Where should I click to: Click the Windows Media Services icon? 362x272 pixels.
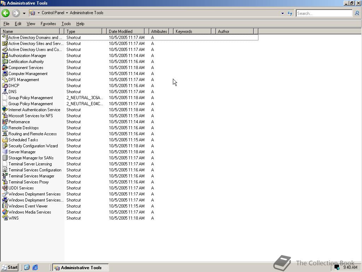coord(5,212)
